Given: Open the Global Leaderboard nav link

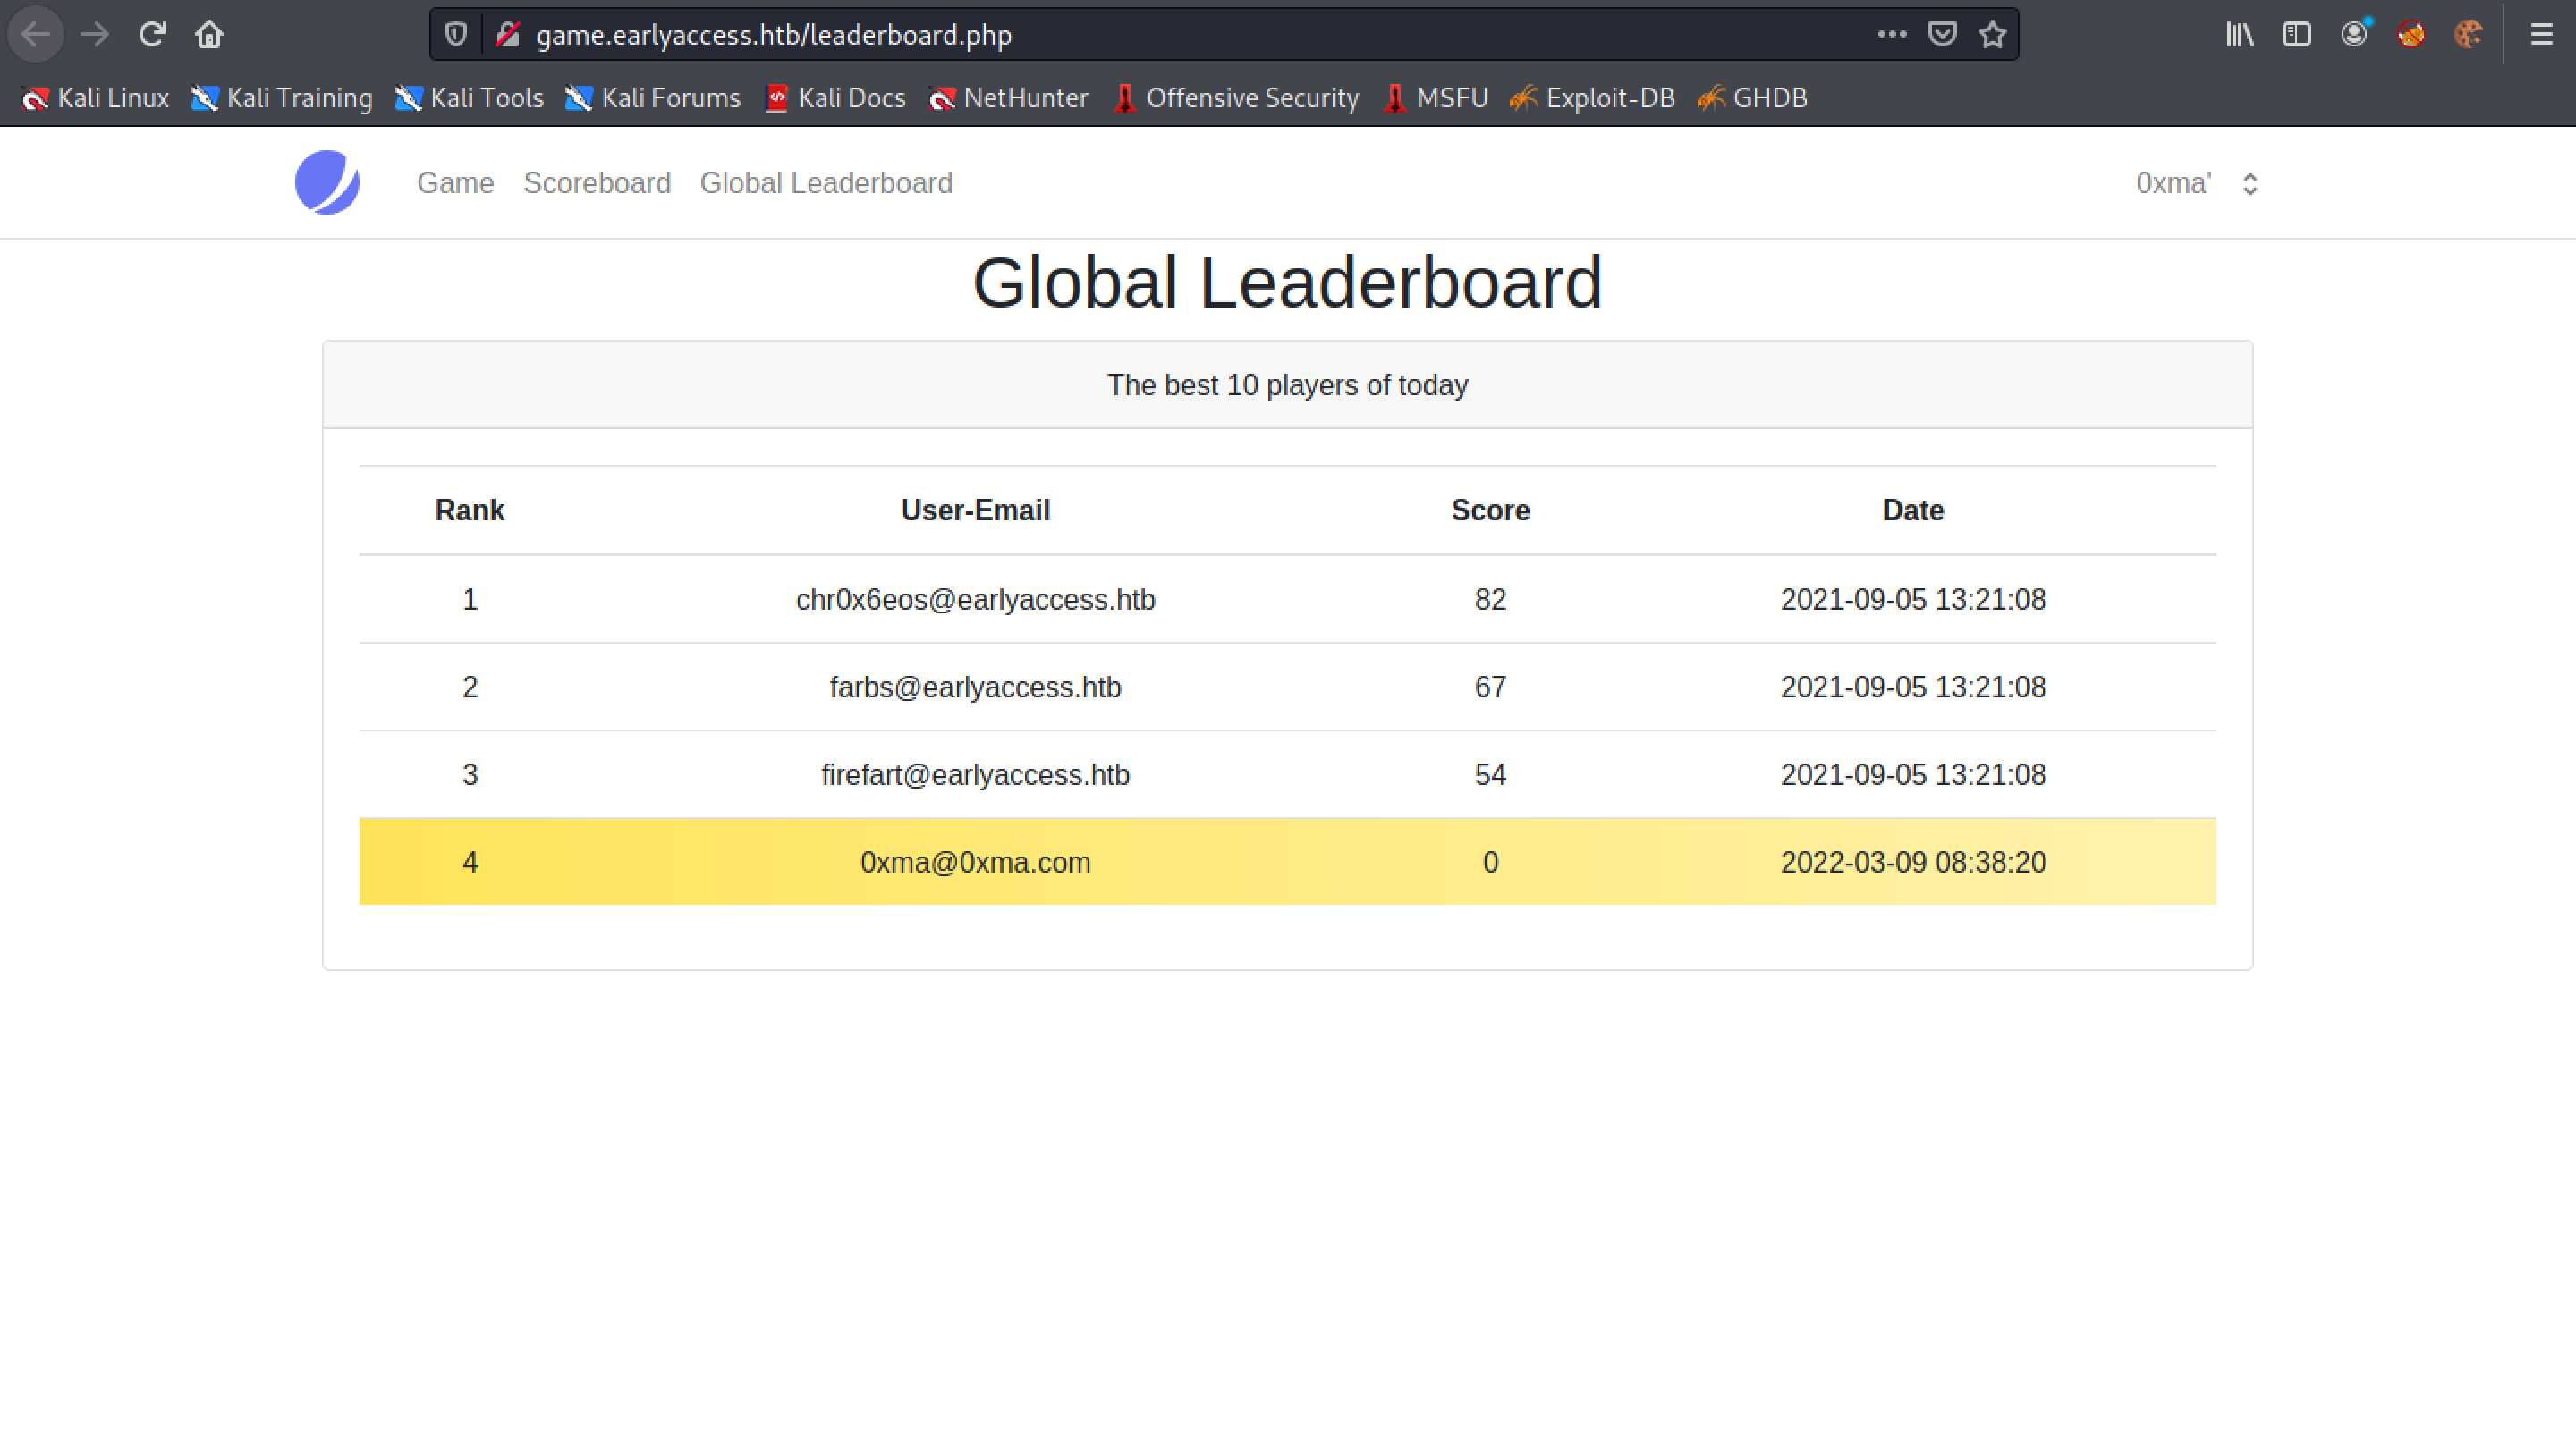Looking at the screenshot, I should [826, 183].
